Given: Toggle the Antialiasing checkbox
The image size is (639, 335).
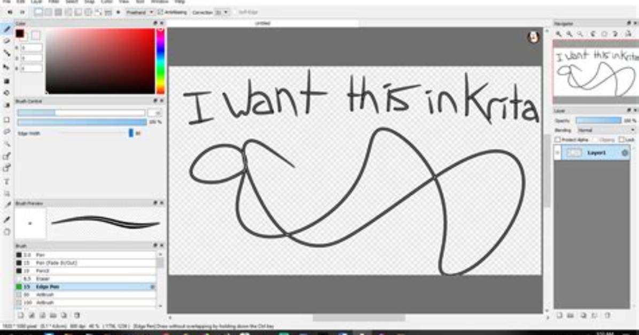Looking at the screenshot, I should [x=160, y=12].
